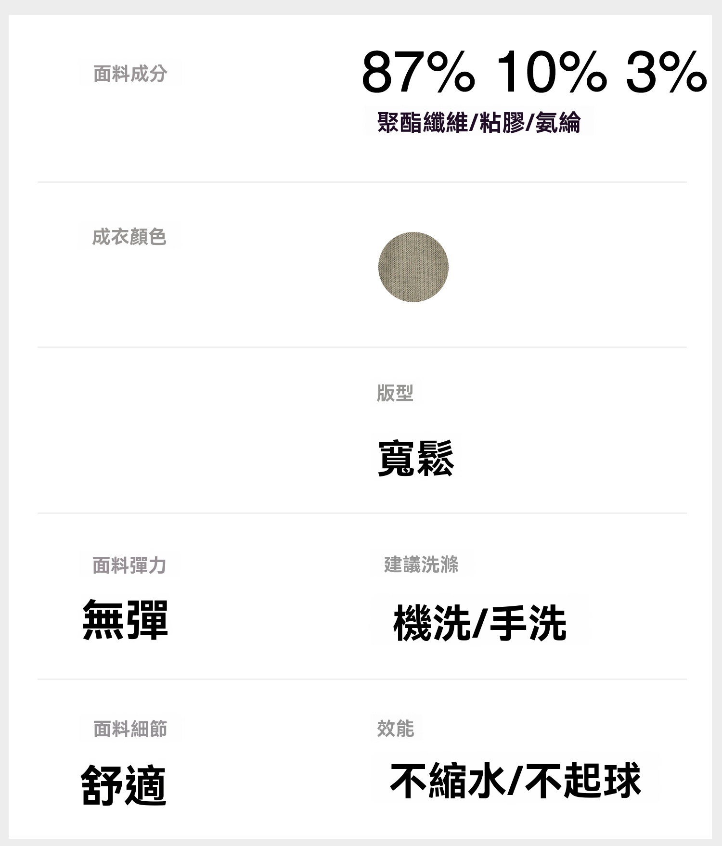This screenshot has height=846, width=722.
Task: Click the 成衣顏色 label
Action: [x=129, y=237]
